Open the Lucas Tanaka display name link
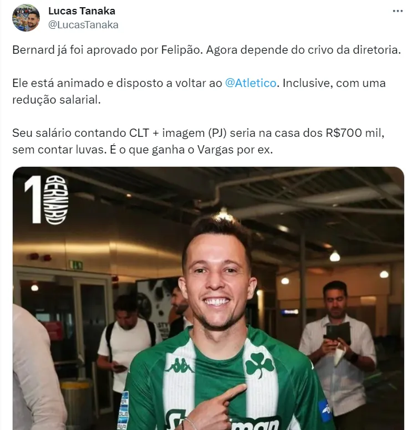Screen dimensions: 413x430 (x=82, y=11)
